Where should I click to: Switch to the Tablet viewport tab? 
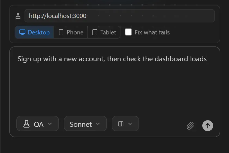(104, 32)
